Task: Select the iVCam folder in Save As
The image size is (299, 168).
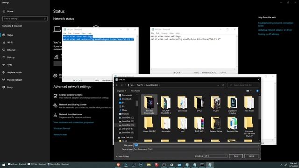Action: tap(216, 104)
